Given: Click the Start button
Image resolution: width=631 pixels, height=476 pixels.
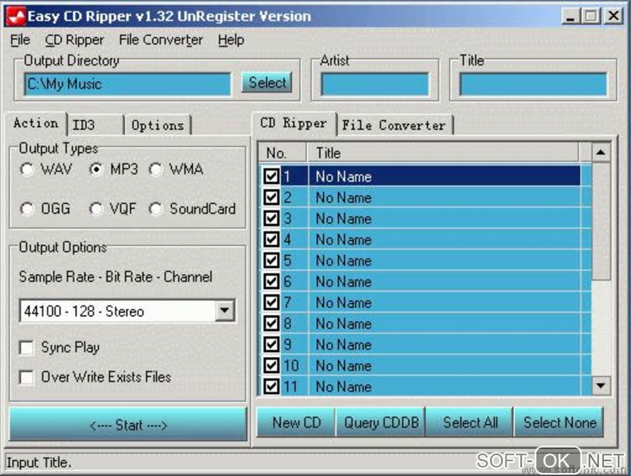Looking at the screenshot, I should click(128, 425).
